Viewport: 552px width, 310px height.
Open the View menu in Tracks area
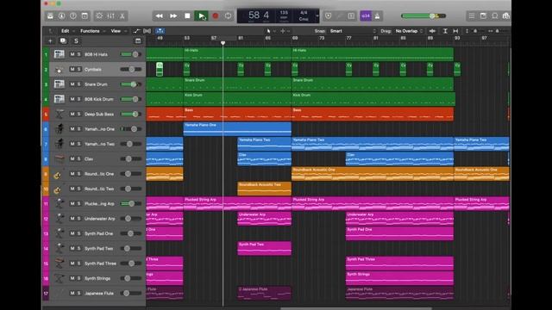(119, 31)
